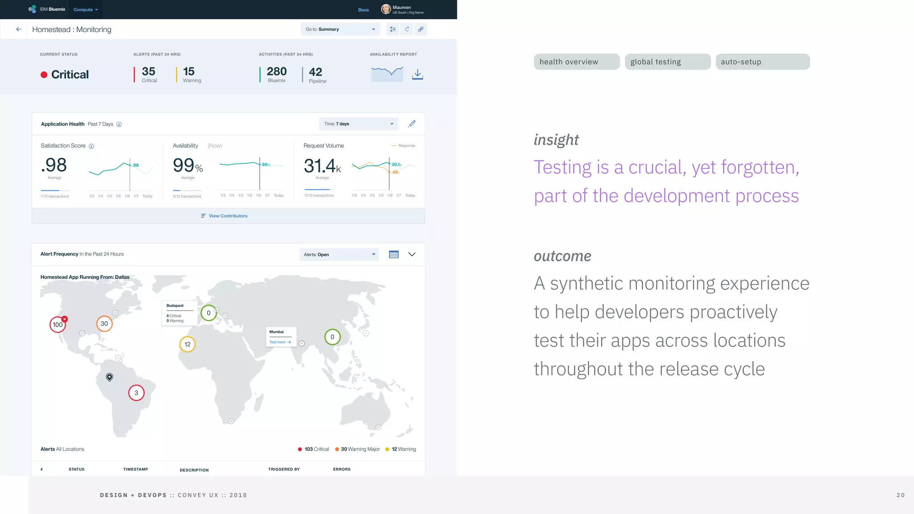Switch to table list view icon
This screenshot has height=514, width=914.
point(394,254)
